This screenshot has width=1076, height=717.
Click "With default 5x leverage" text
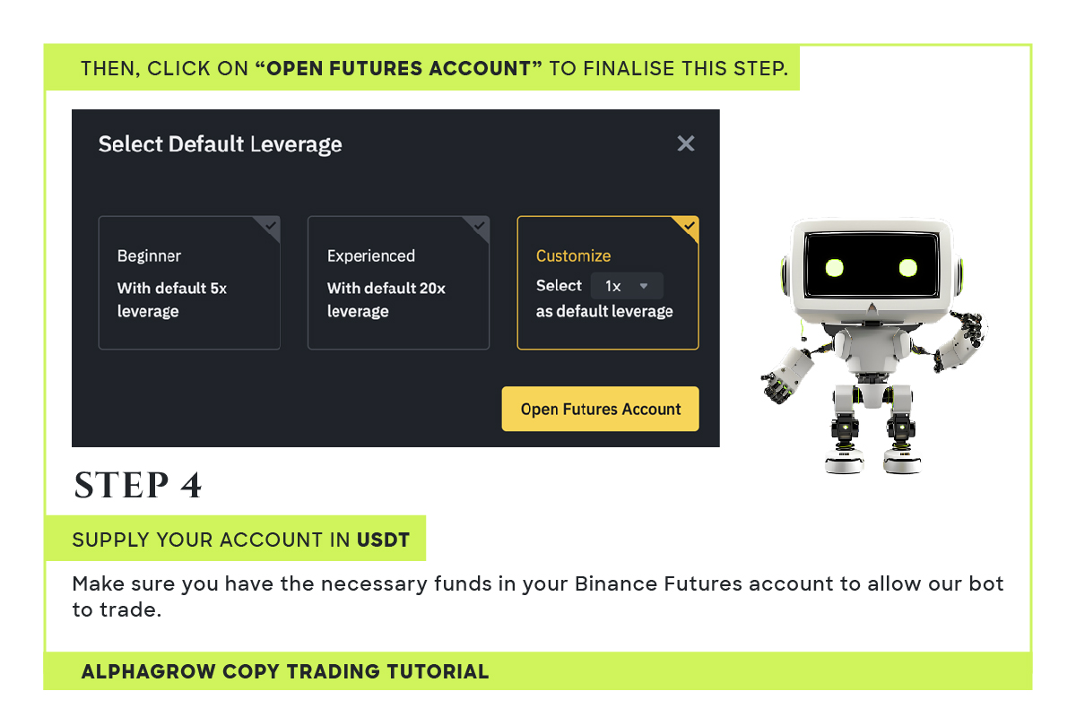(x=171, y=300)
